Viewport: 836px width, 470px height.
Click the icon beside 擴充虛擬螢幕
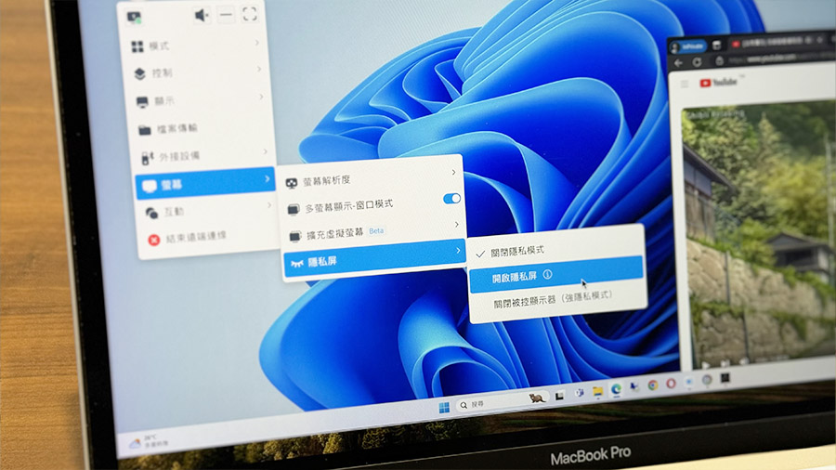pyautogui.click(x=294, y=236)
